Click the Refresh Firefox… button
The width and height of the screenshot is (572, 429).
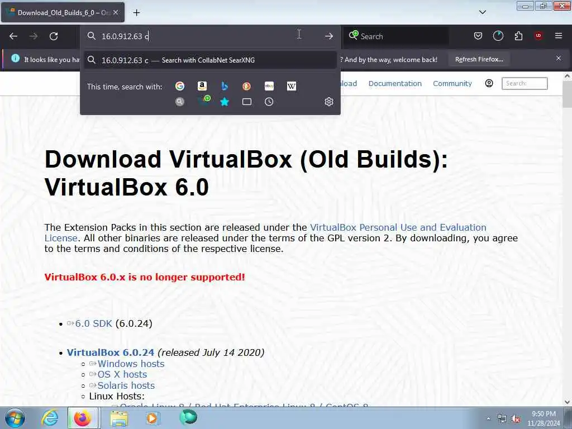[479, 59]
